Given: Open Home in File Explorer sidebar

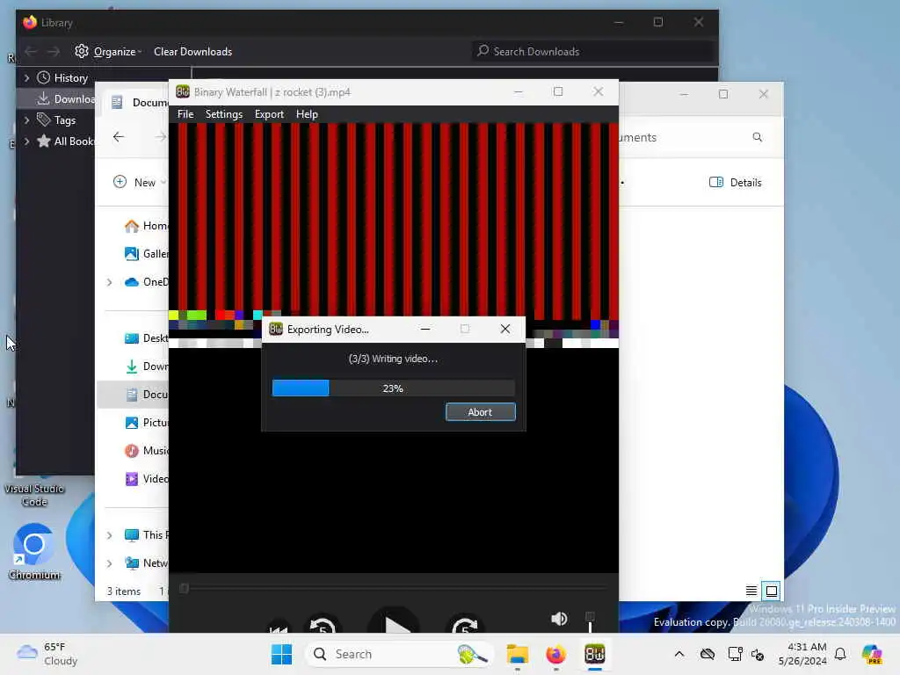Looking at the screenshot, I should coord(147,226).
